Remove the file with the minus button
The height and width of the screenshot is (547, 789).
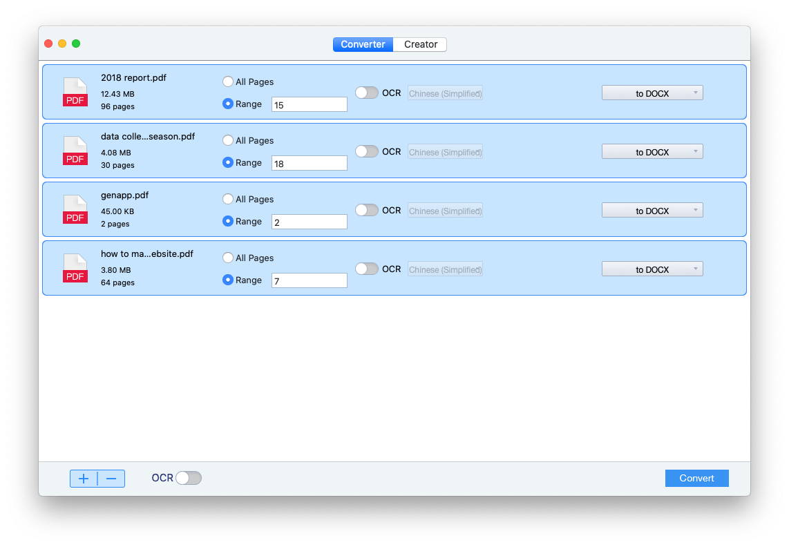(x=111, y=479)
